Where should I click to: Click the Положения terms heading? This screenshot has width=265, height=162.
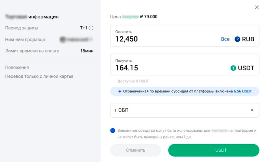coord(17,68)
